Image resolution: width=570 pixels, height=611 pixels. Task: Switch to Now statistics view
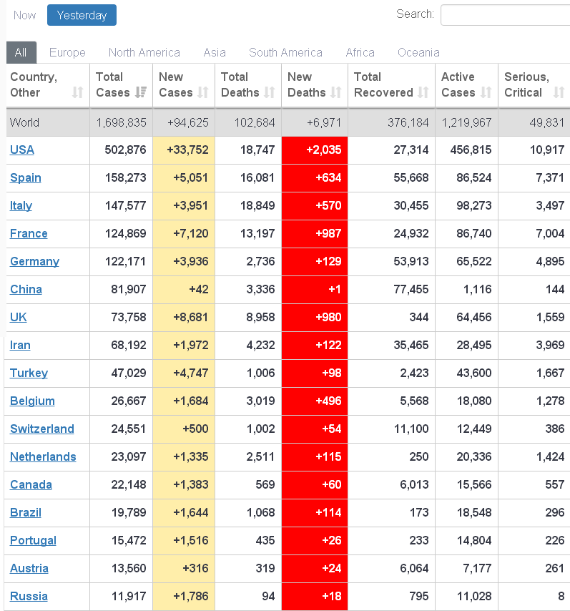pyautogui.click(x=24, y=14)
